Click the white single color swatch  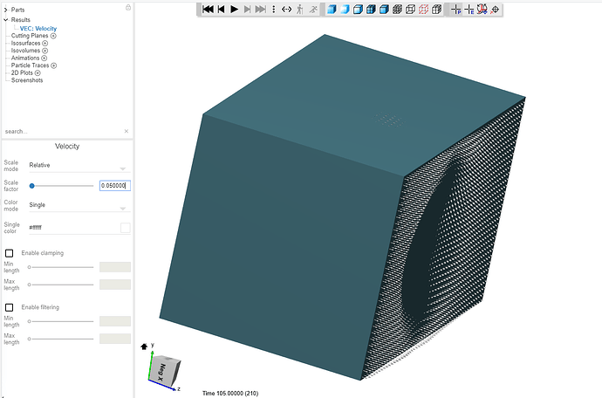(125, 228)
